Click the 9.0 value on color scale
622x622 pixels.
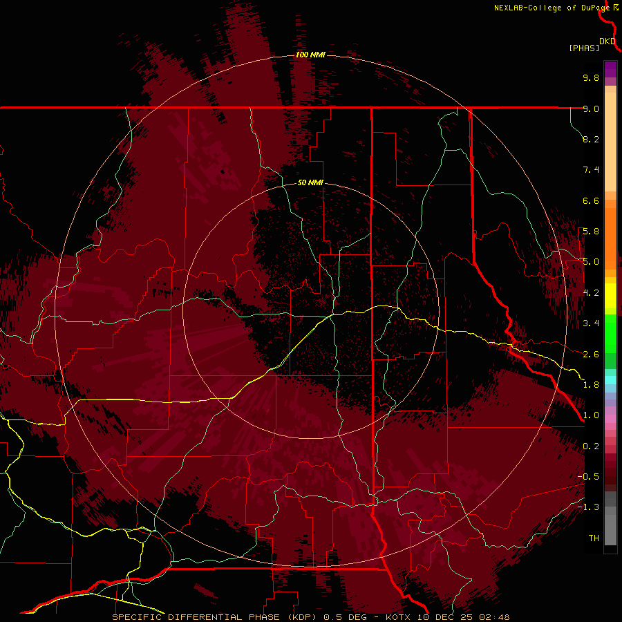coord(591,109)
